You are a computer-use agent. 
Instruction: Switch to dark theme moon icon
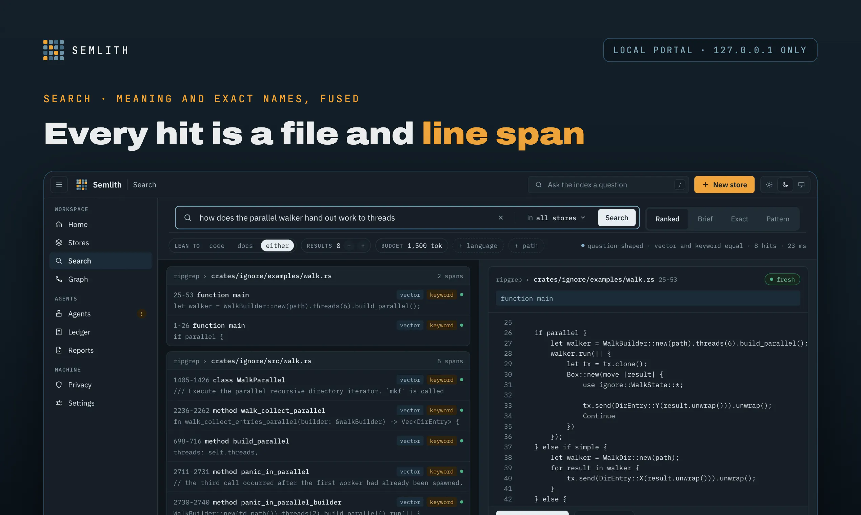pyautogui.click(x=785, y=185)
